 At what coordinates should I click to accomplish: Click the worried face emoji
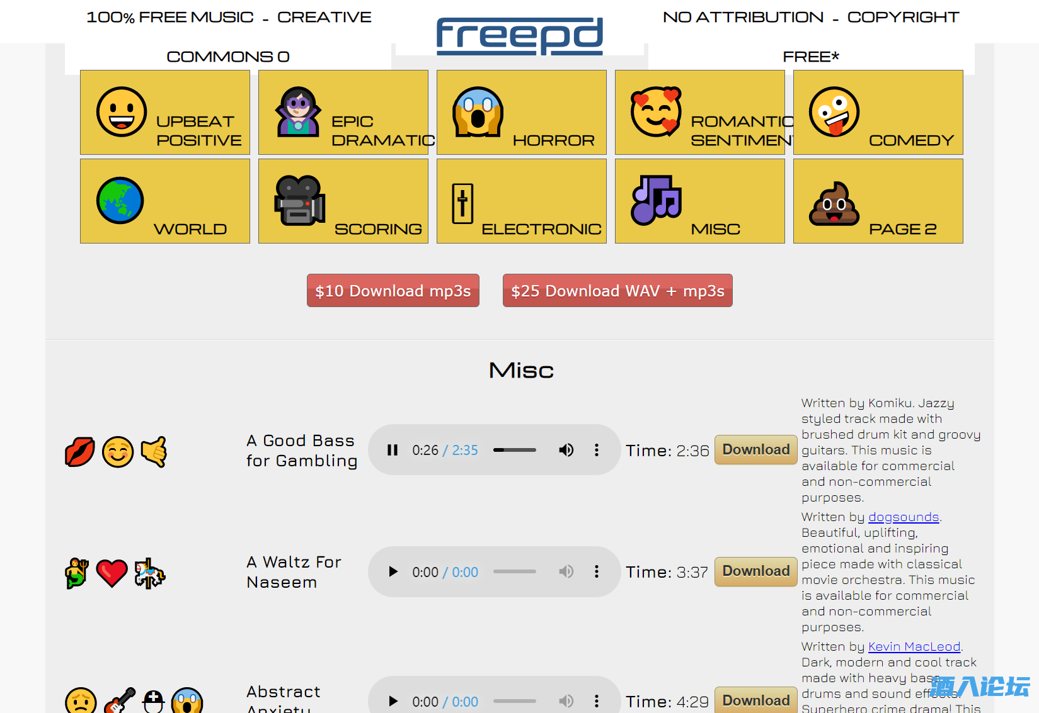pyautogui.click(x=81, y=701)
